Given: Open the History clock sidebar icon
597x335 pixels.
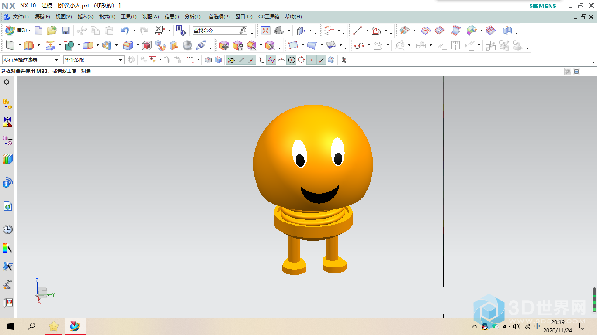Looking at the screenshot, I should click(7, 229).
